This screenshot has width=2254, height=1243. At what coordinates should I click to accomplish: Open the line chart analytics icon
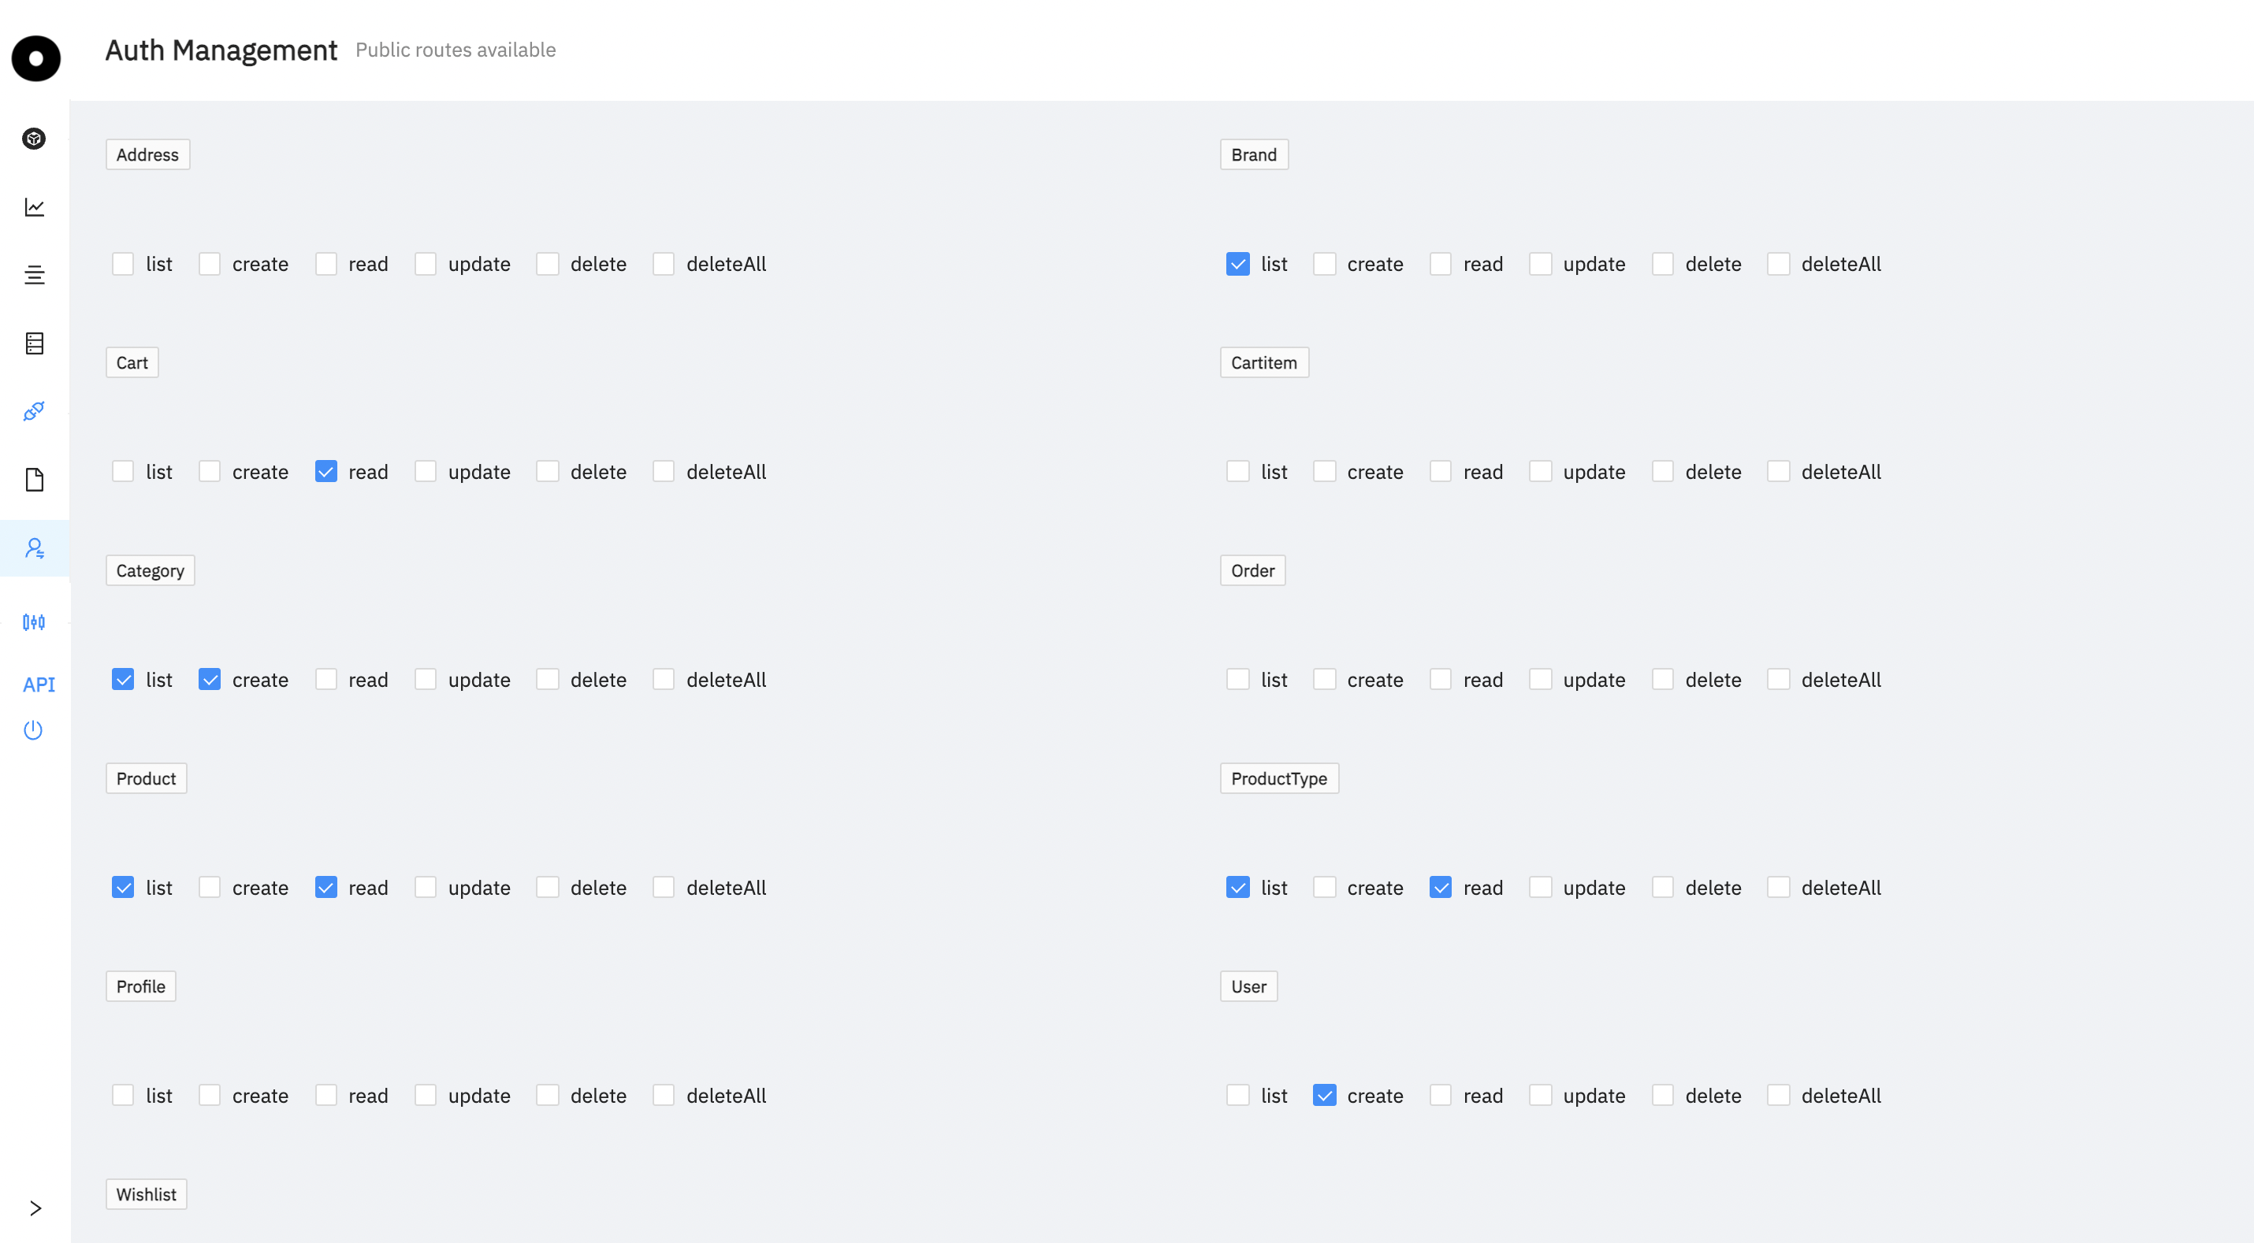coord(34,207)
